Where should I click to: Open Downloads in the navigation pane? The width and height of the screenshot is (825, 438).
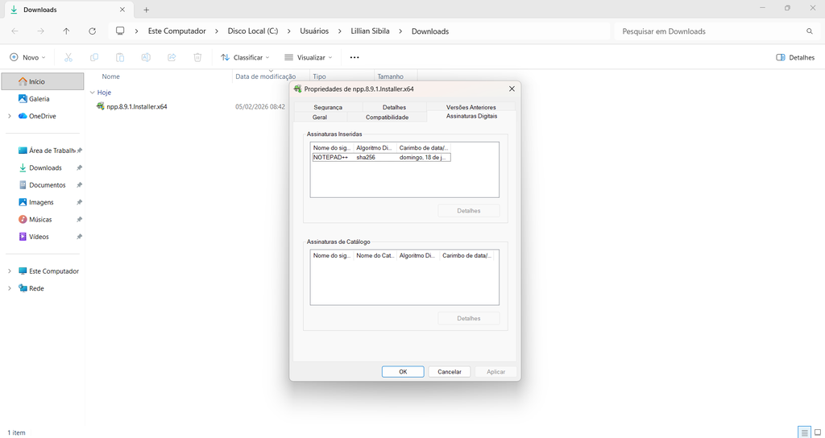click(x=42, y=167)
